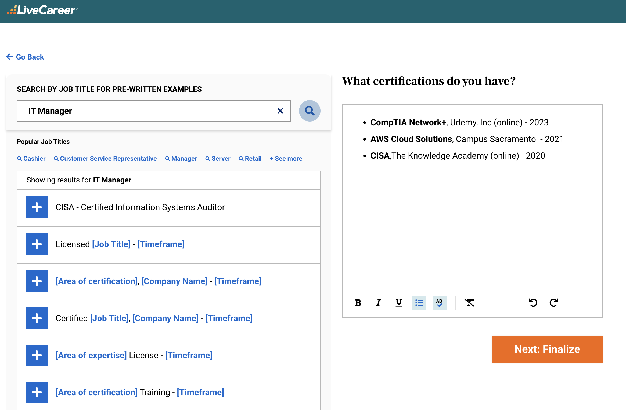Clear formatting from the text
The image size is (626, 410).
point(469,303)
